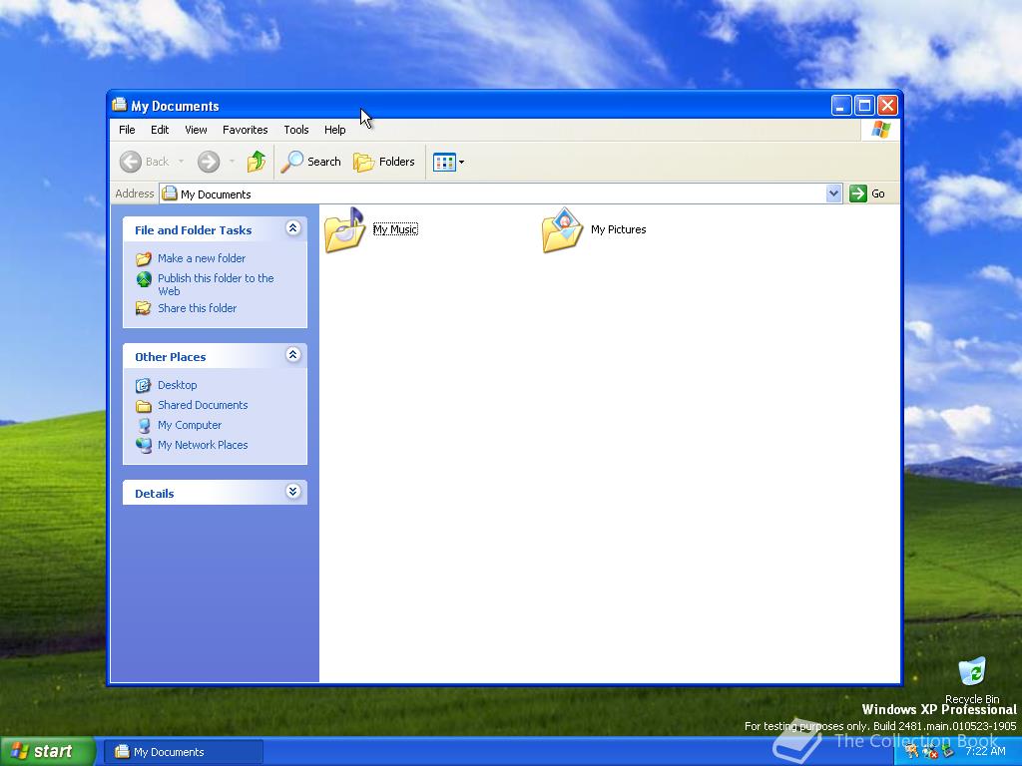Expand the Address bar dropdown list
This screenshot has height=766, width=1022.
833,193
